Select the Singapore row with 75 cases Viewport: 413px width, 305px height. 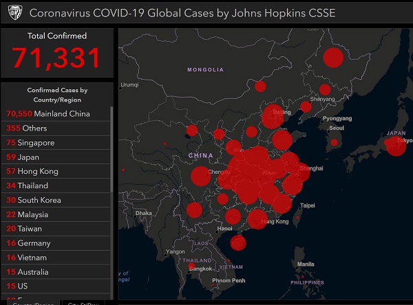pos(56,142)
